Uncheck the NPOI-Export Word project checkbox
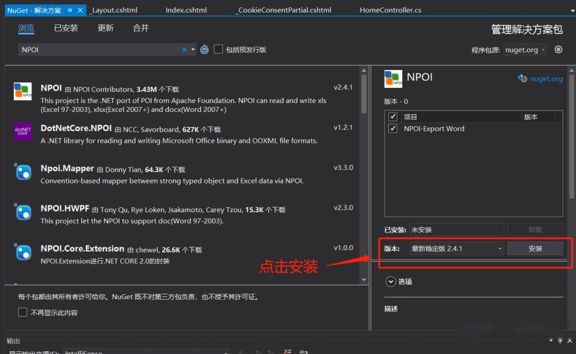The width and height of the screenshot is (576, 354). [x=393, y=128]
